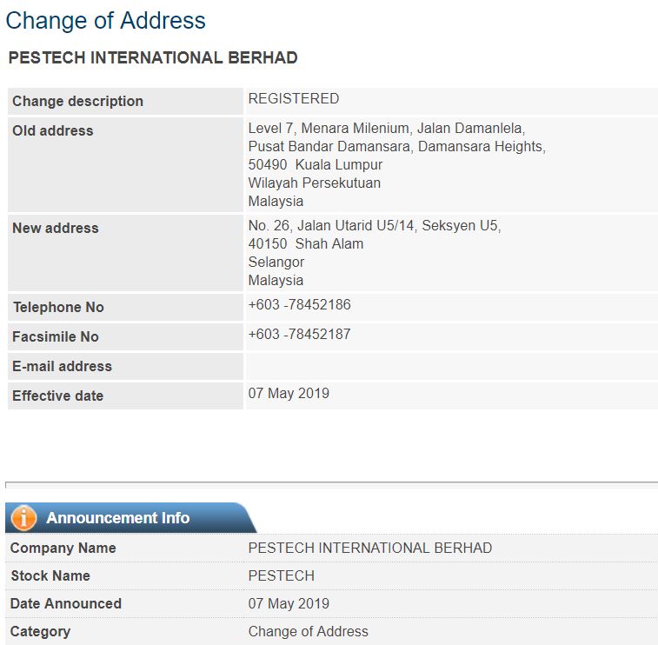This screenshot has width=658, height=645.
Task: Click the Level 7, Menara Milenium address line
Action: pyautogui.click(x=387, y=128)
